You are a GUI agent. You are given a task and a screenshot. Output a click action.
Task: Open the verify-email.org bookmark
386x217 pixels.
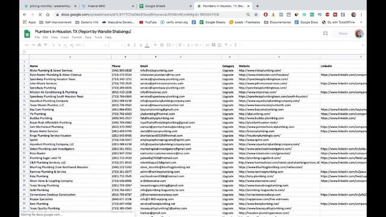pos(174,22)
